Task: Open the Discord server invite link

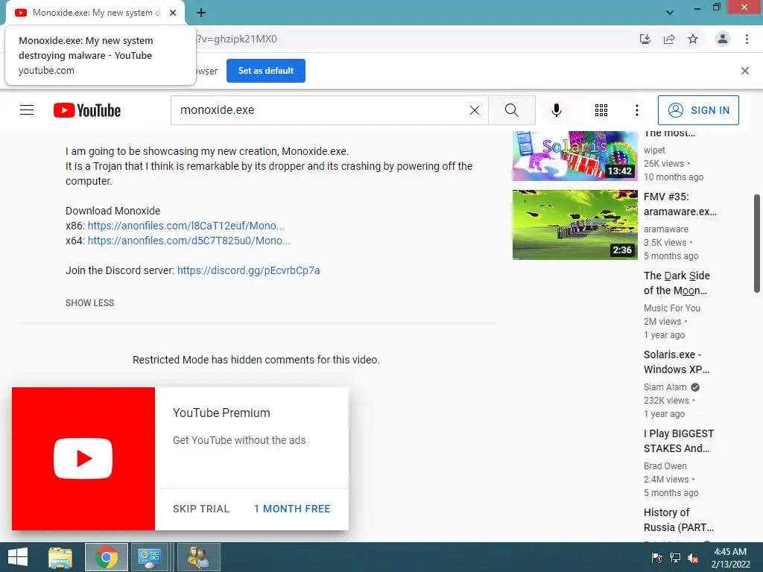Action: click(249, 270)
